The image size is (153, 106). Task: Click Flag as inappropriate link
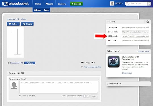point(92,67)
